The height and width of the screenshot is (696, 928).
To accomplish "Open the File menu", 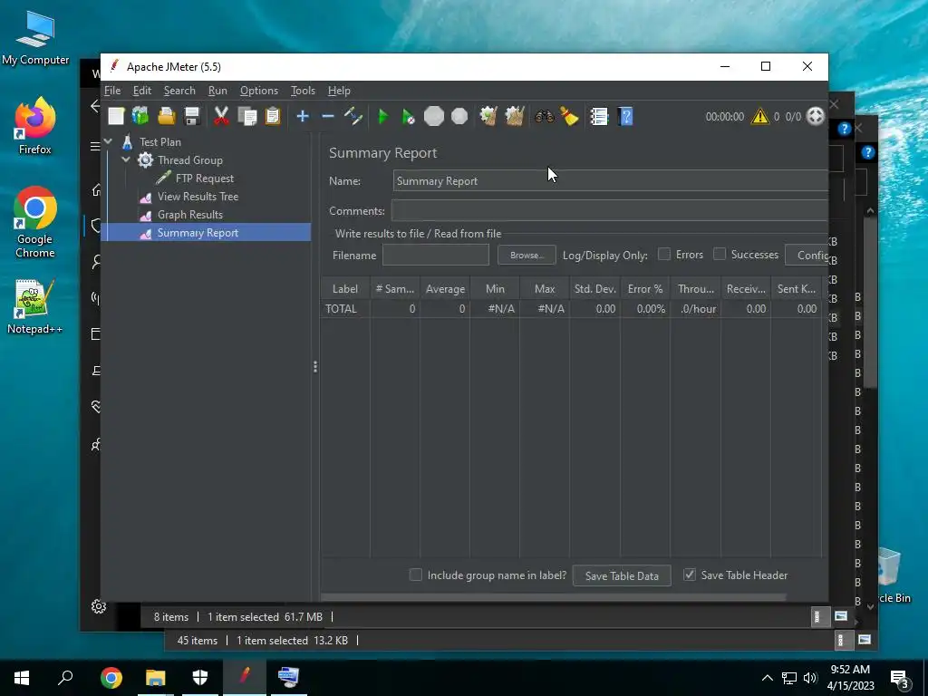I will [112, 91].
